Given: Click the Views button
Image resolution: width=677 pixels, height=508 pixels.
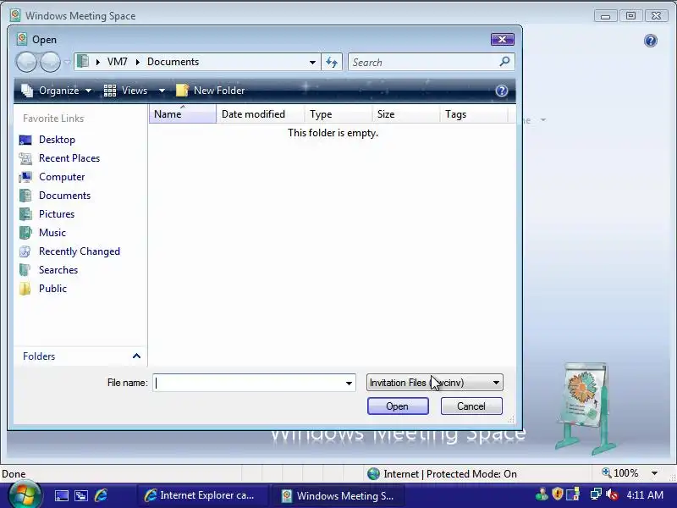Looking at the screenshot, I should (126, 91).
